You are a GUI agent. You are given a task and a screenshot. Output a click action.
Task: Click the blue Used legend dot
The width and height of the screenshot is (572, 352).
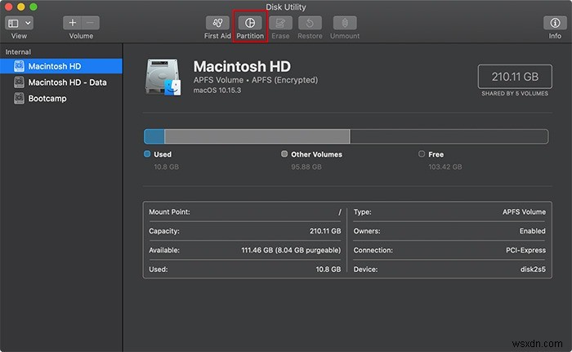(147, 154)
